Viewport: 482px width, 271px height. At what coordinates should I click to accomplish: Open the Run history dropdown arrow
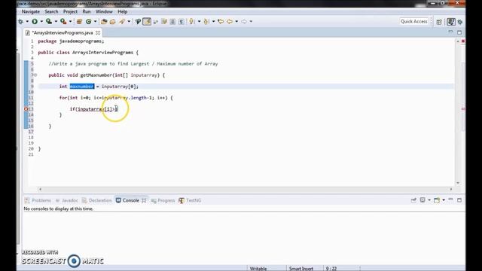coord(41,22)
